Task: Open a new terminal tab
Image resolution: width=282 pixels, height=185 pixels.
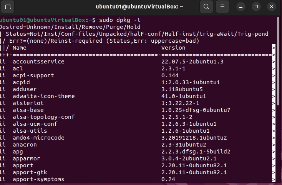Action: tap(8, 7)
